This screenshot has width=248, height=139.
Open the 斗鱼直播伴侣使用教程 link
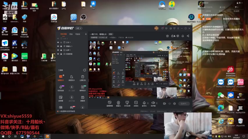click(66, 111)
